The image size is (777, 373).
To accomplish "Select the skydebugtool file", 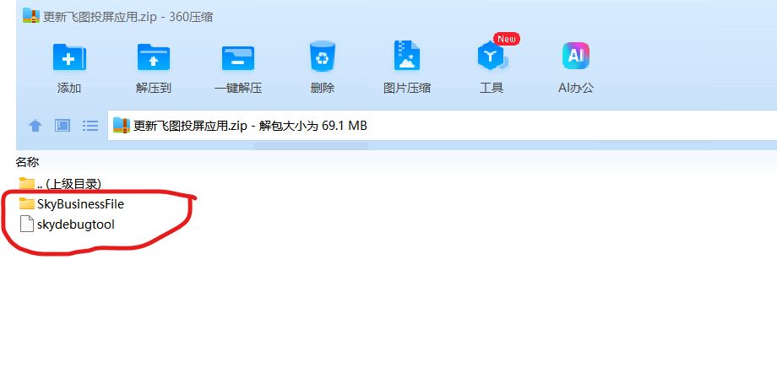I will coord(67,224).
